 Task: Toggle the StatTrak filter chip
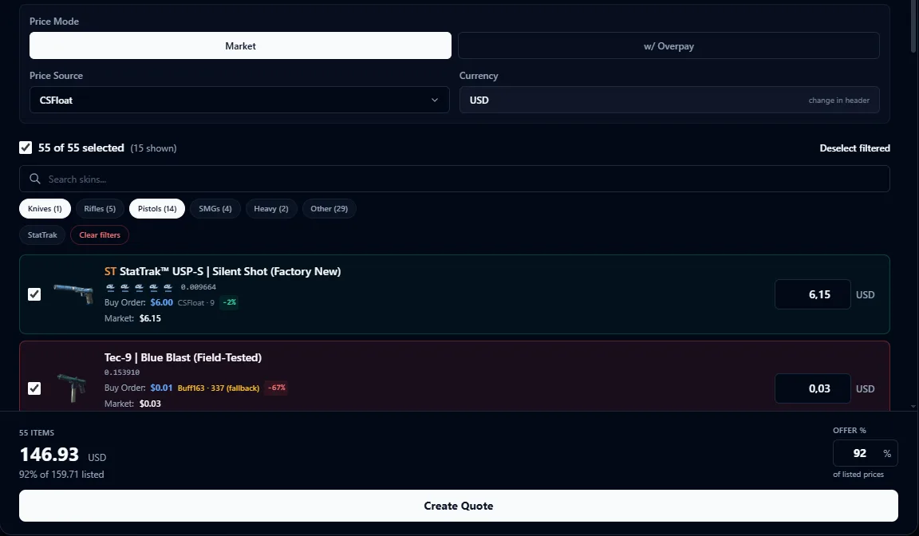tap(42, 235)
